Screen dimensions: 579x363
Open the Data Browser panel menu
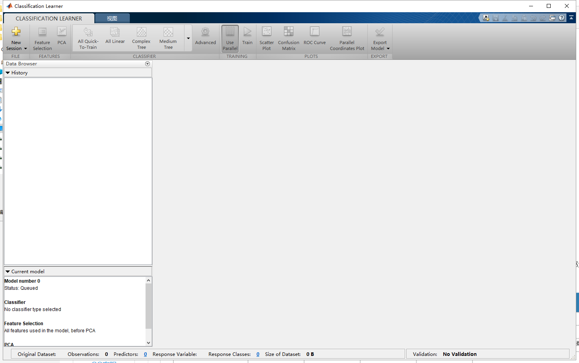(x=148, y=64)
